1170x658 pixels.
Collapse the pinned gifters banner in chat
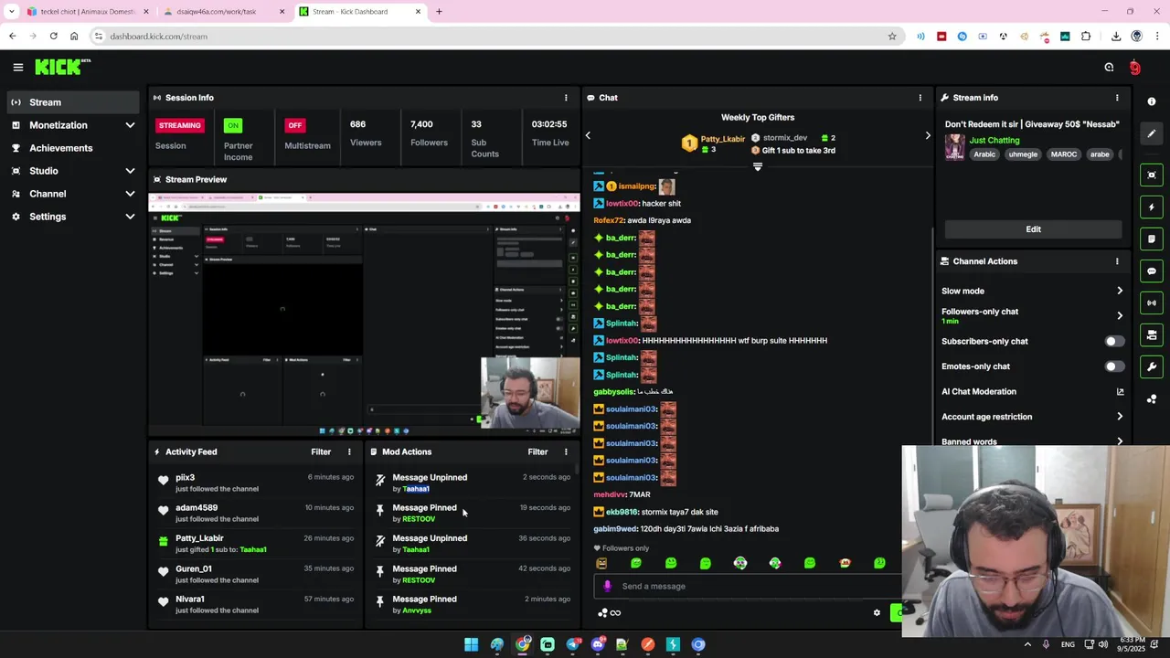click(x=757, y=166)
